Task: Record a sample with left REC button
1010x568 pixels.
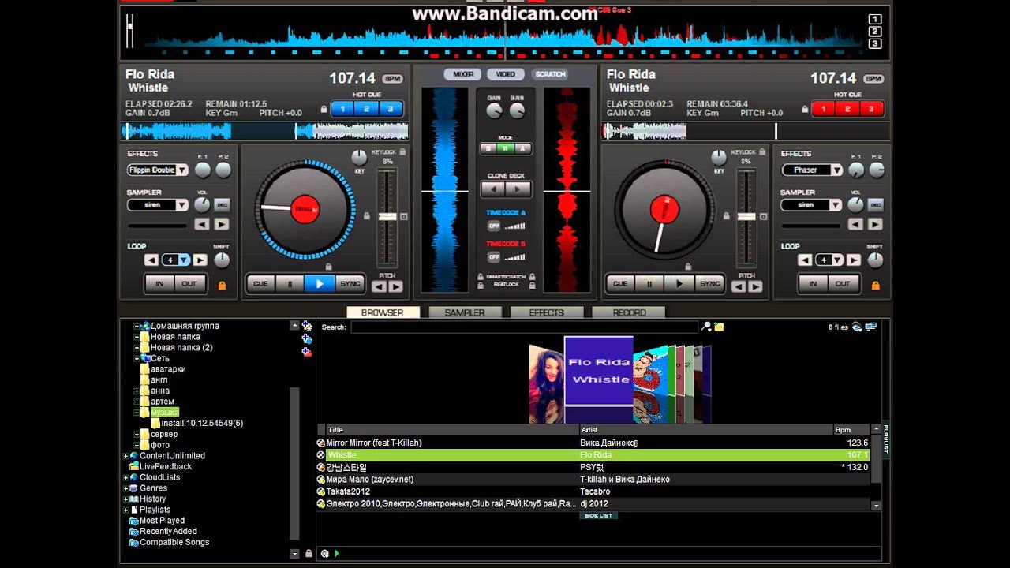Action: [222, 205]
